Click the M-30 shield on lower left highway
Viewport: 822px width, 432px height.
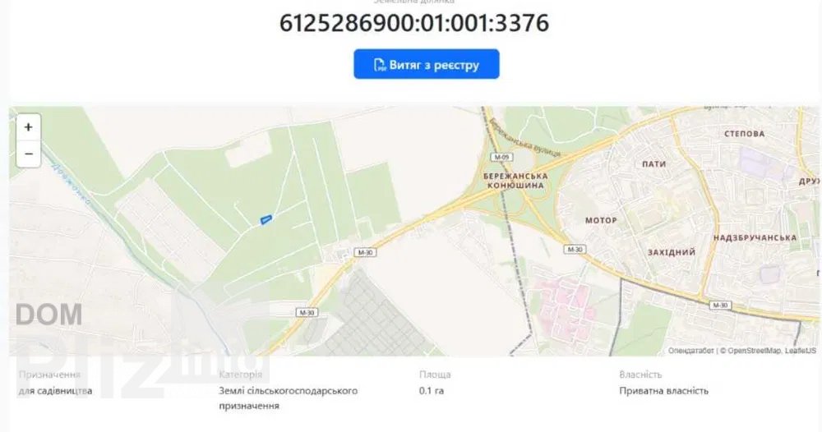(x=307, y=313)
